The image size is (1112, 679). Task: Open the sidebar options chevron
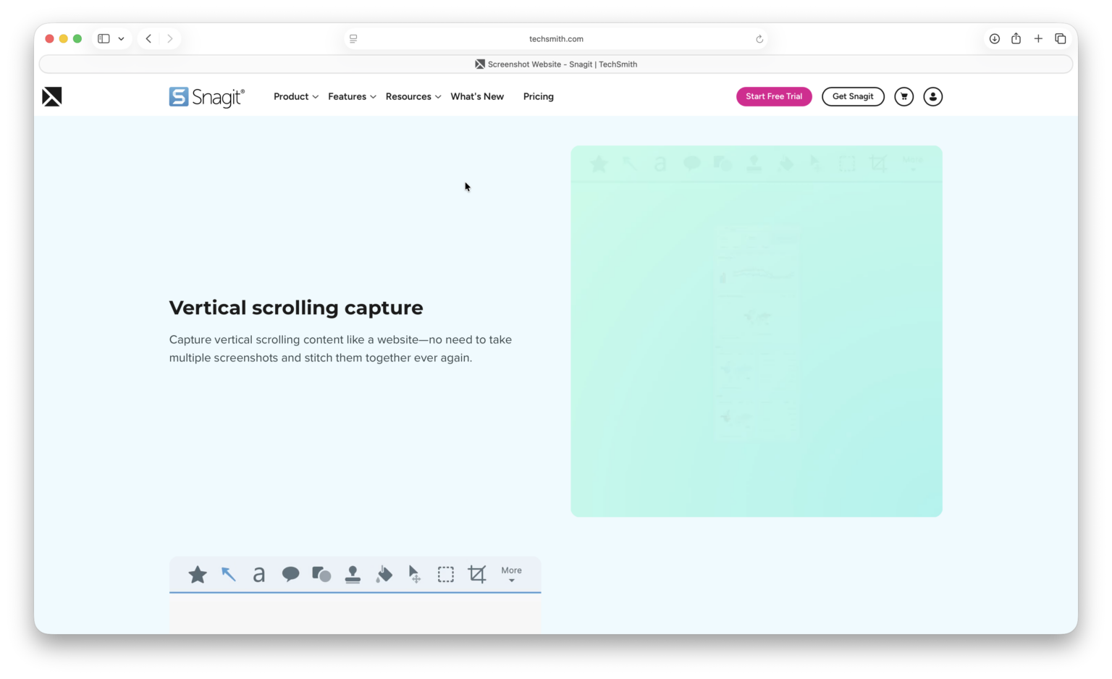(121, 39)
